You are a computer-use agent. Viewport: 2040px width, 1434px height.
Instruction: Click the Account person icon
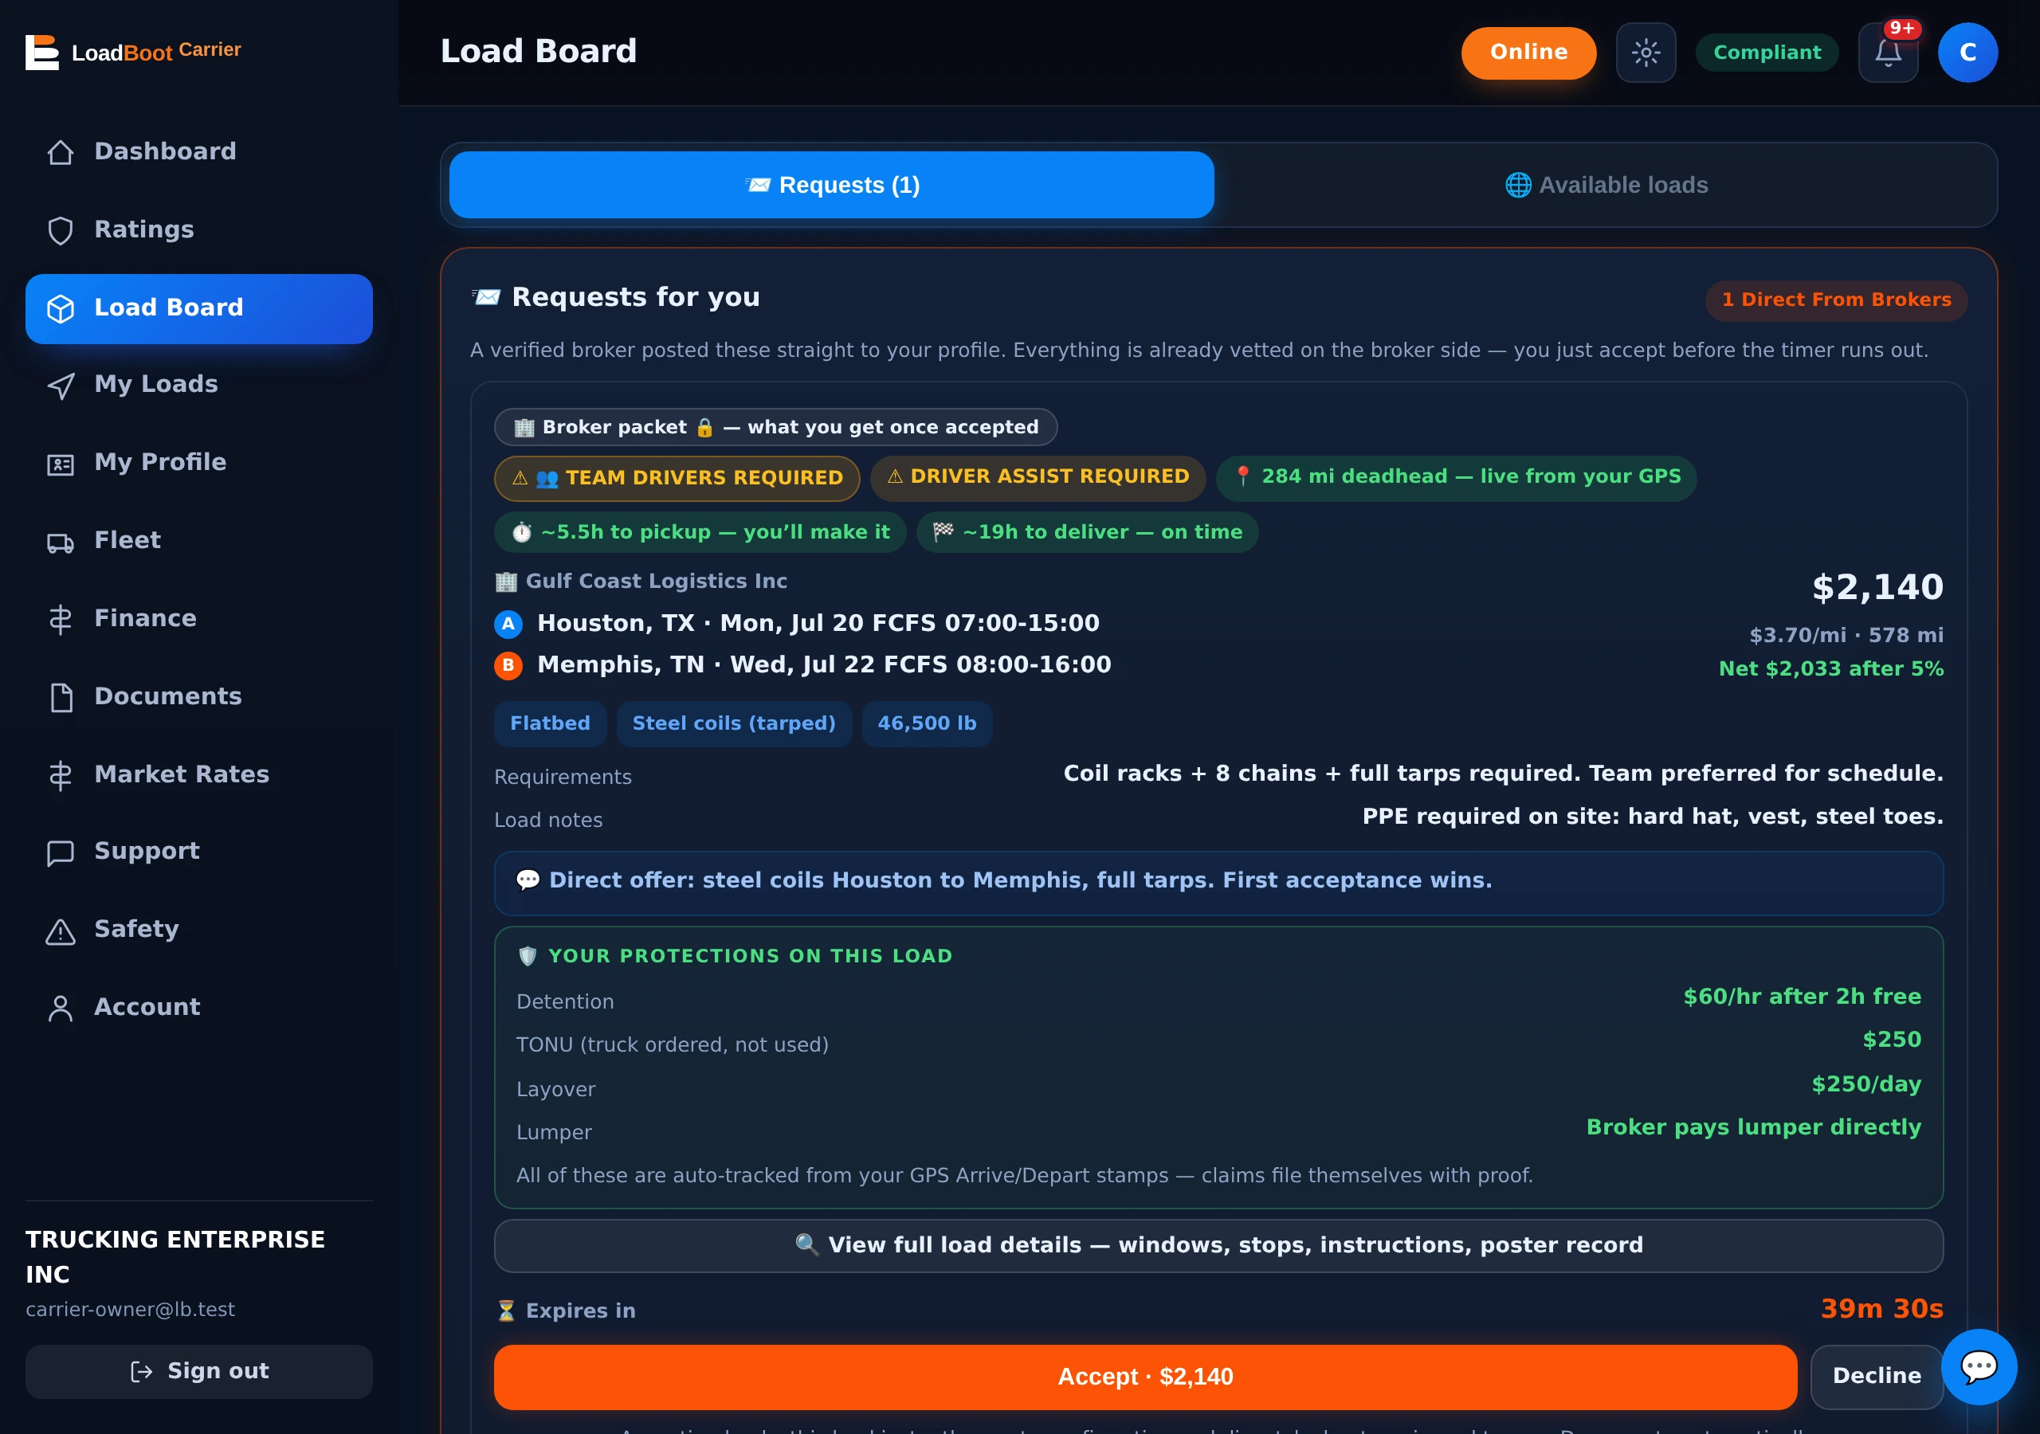pos(61,1009)
